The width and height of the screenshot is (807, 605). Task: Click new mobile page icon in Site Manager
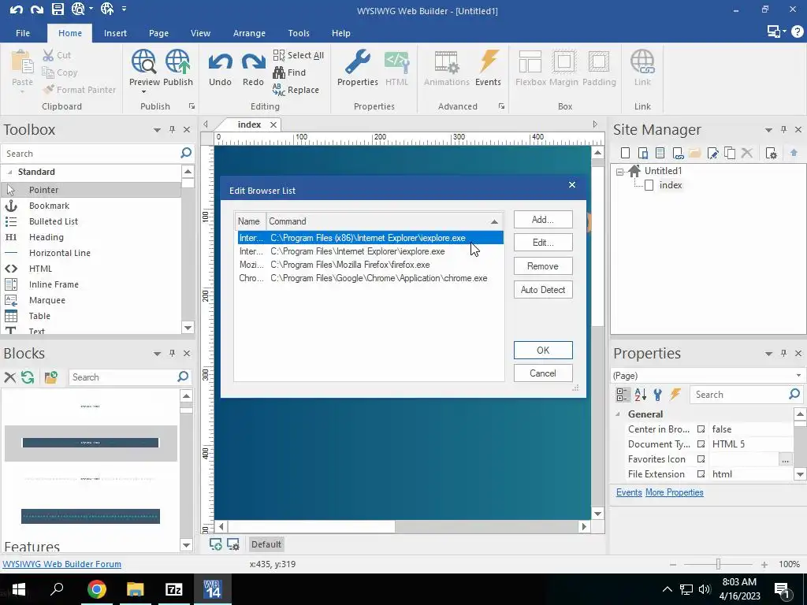643,153
